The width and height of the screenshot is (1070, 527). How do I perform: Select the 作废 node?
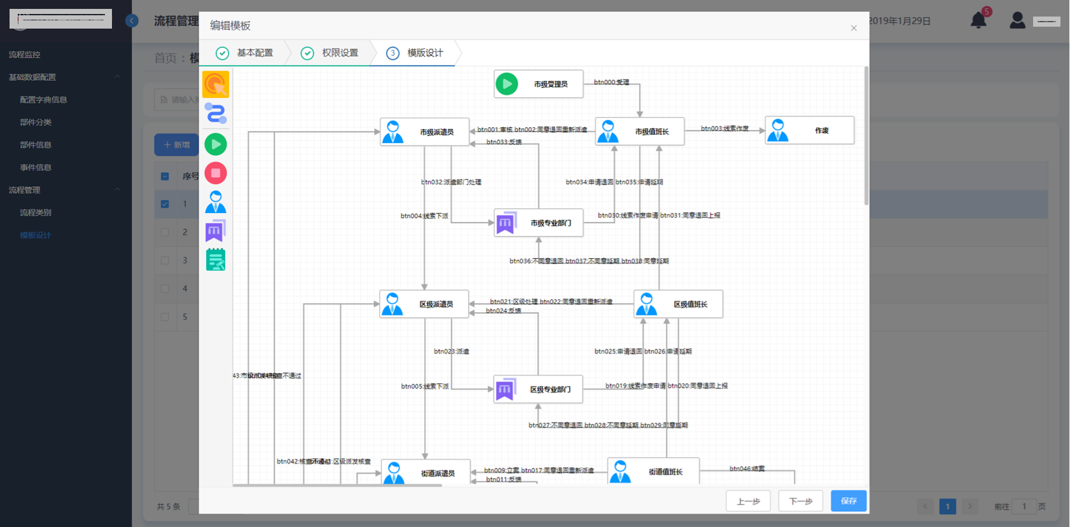809,130
